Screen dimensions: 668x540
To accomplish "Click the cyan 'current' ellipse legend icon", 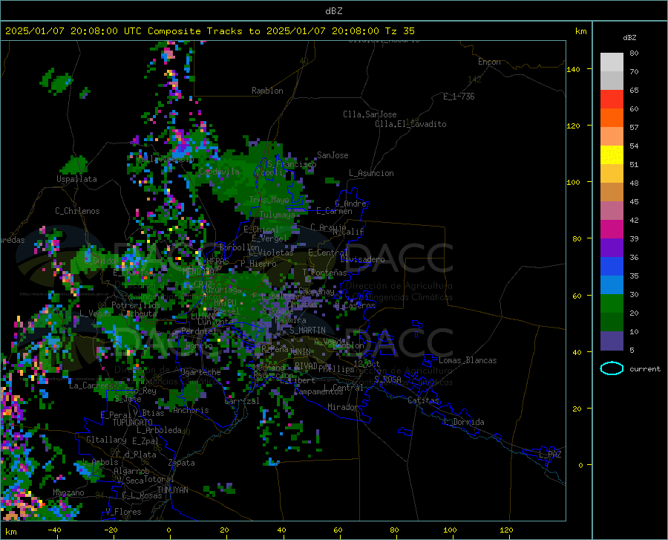I will tap(612, 368).
